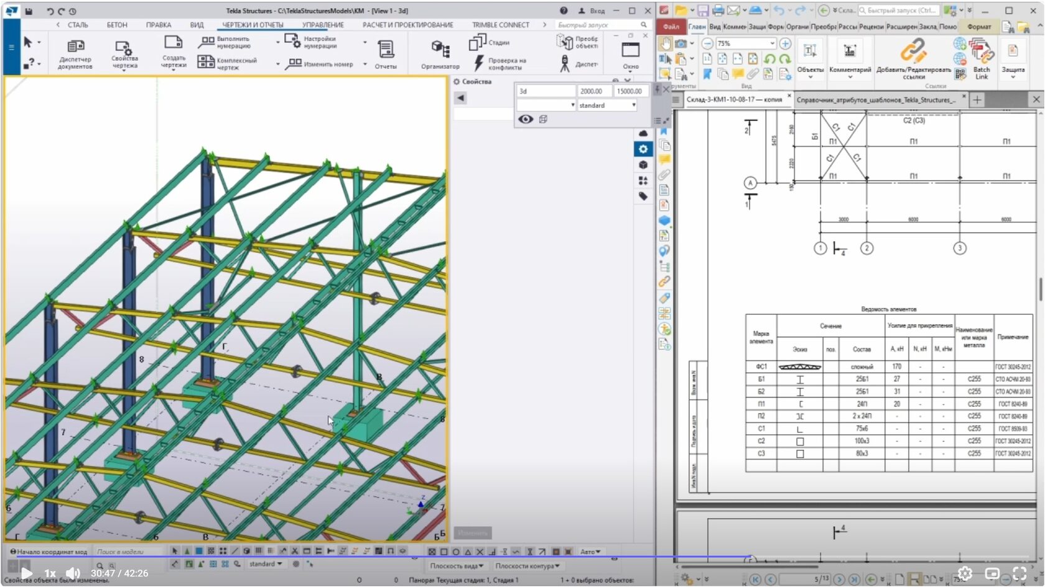Viewport: 1045px width, 587px height.
Task: Run Clash check (Проверка на конфликты)
Action: coord(500,63)
